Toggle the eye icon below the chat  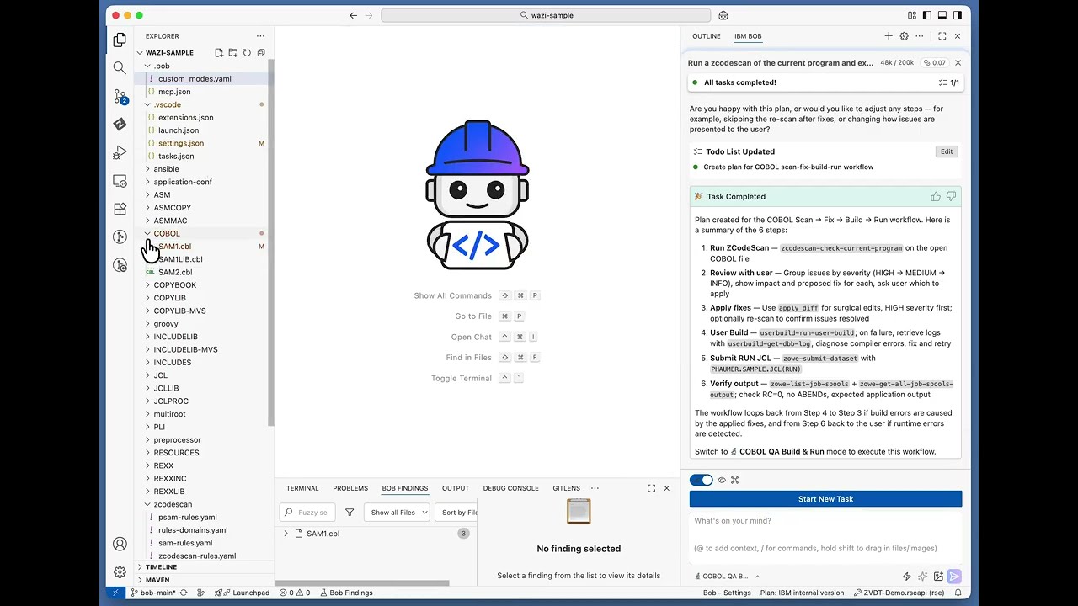[x=722, y=480]
